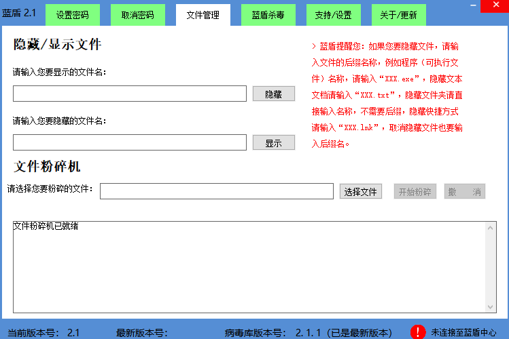Click the 未连接至蓝盾中心 status text
Image resolution: width=509 pixels, height=339 pixels.
point(463,332)
